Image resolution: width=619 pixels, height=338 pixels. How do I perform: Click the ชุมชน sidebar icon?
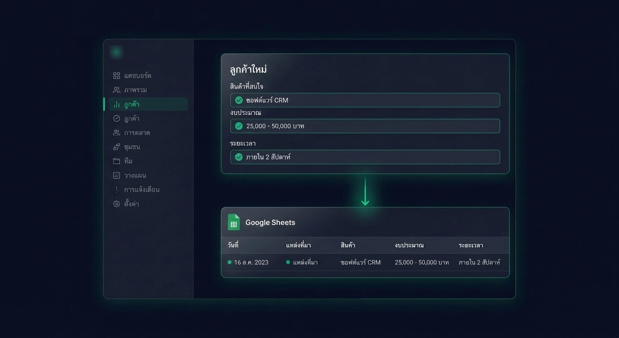point(117,147)
